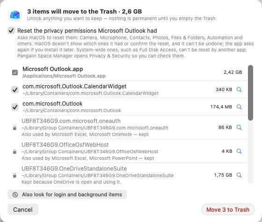Click lock icon beside OfficeOsfWebHost row
Image resolution: width=262 pixels, height=222 pixels.
[x=15, y=151]
